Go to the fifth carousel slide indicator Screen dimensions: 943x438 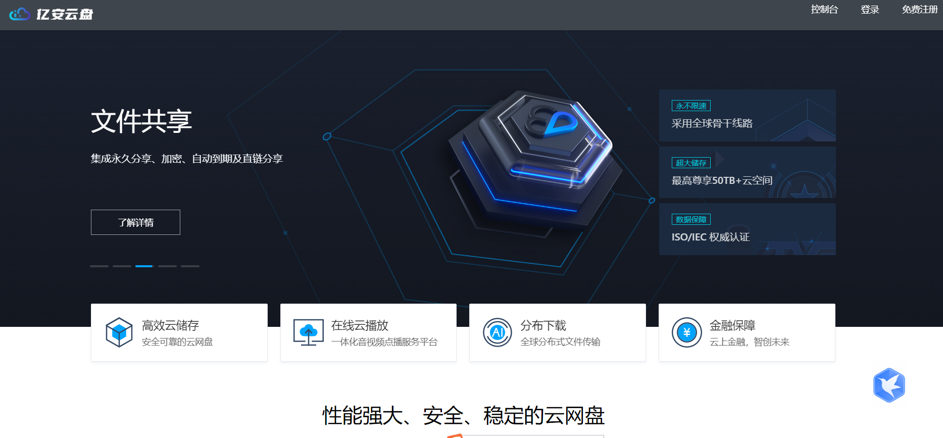coord(190,266)
